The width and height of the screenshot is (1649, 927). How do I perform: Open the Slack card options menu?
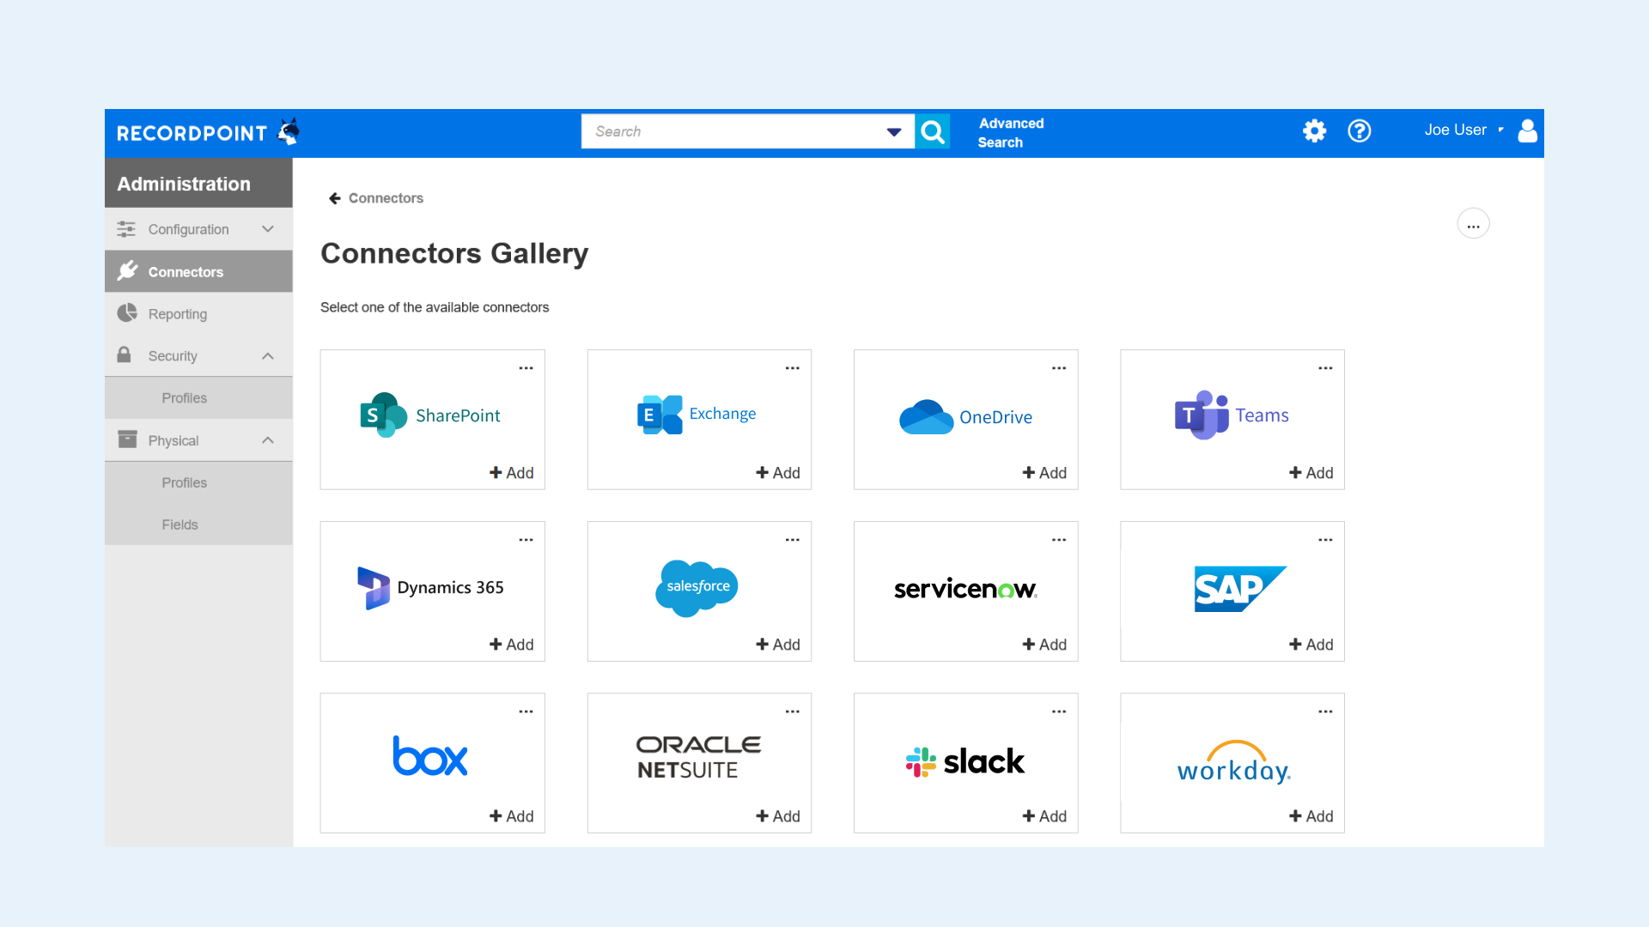[1058, 711]
